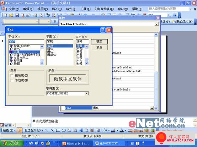Click the help question search field
This screenshot has height=147, width=197.
click(x=169, y=9)
